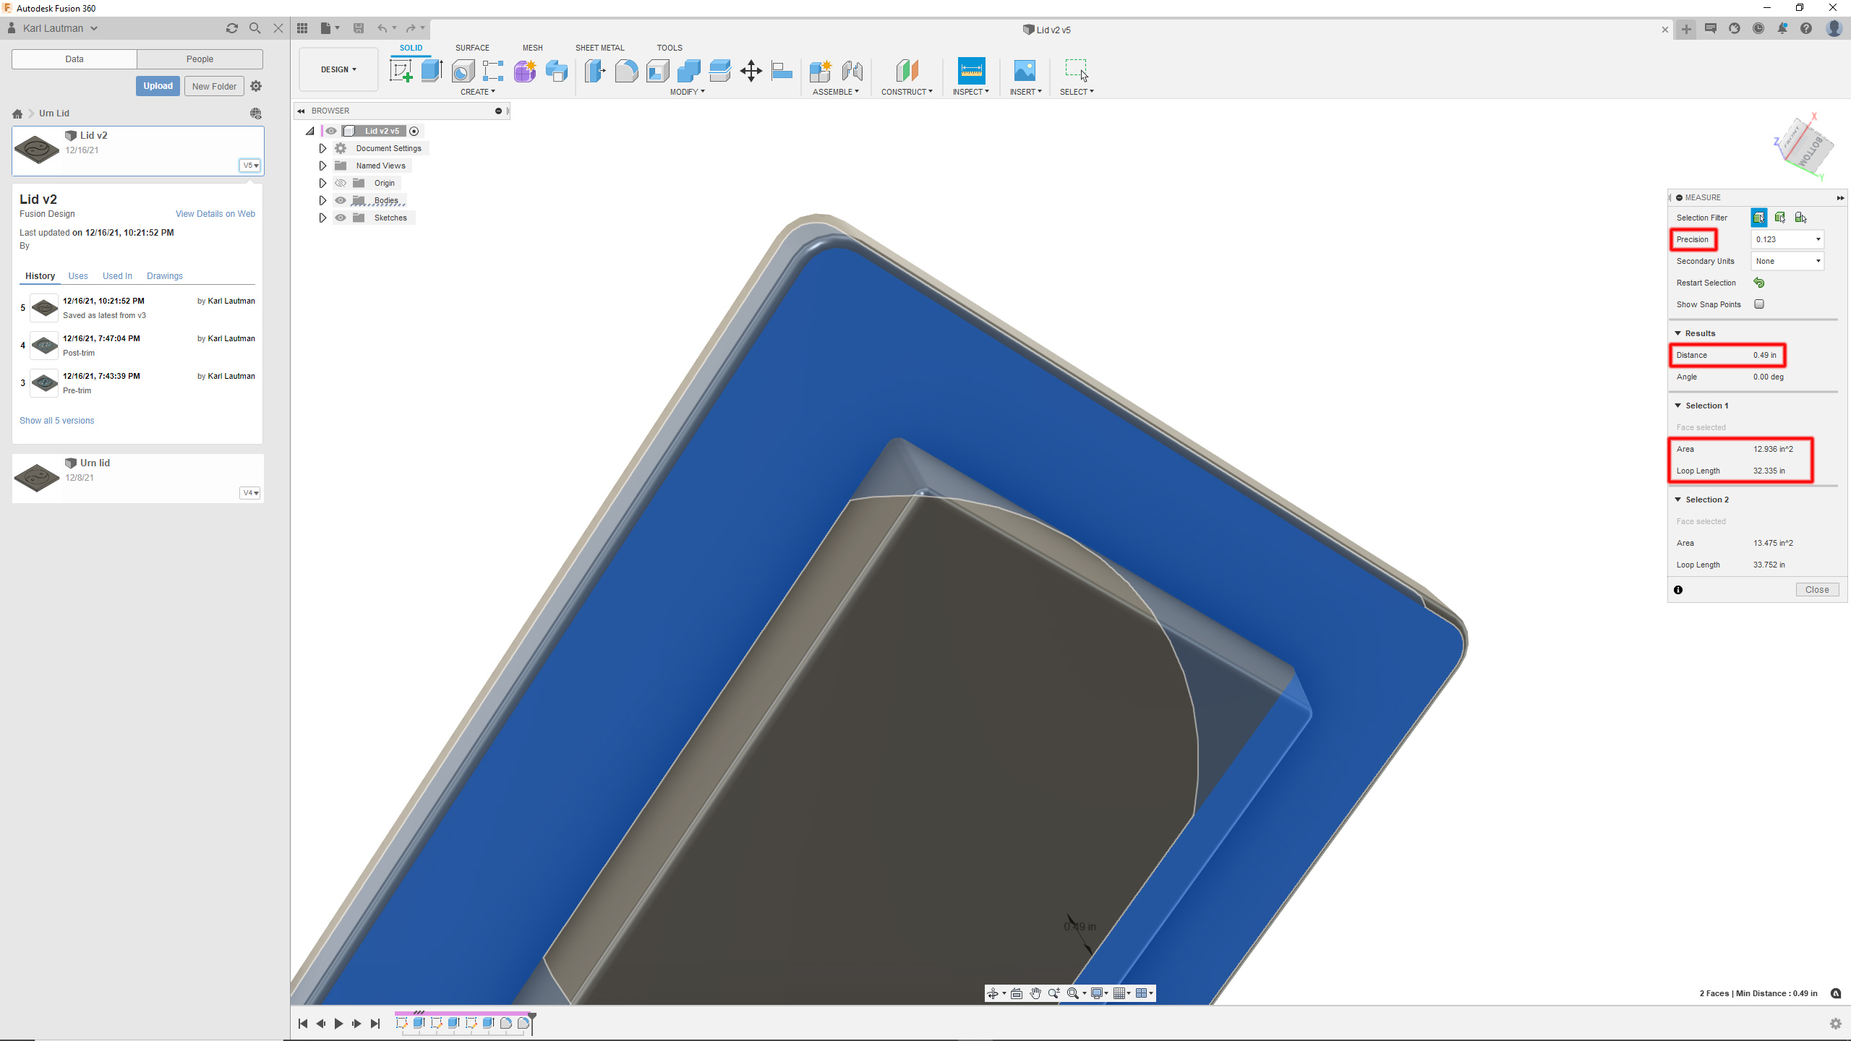
Task: Click the Create Sketch tool icon
Action: coord(401,71)
